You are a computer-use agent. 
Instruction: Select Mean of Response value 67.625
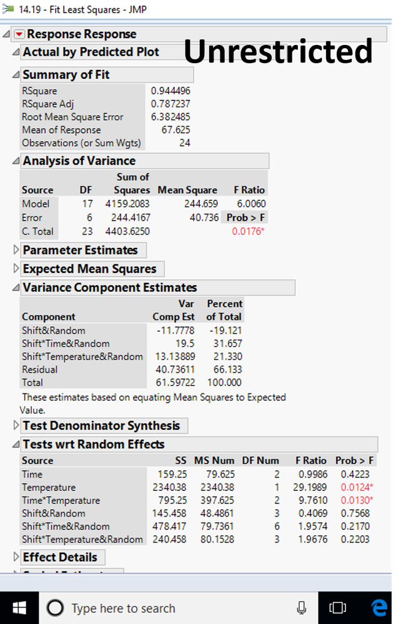176,130
